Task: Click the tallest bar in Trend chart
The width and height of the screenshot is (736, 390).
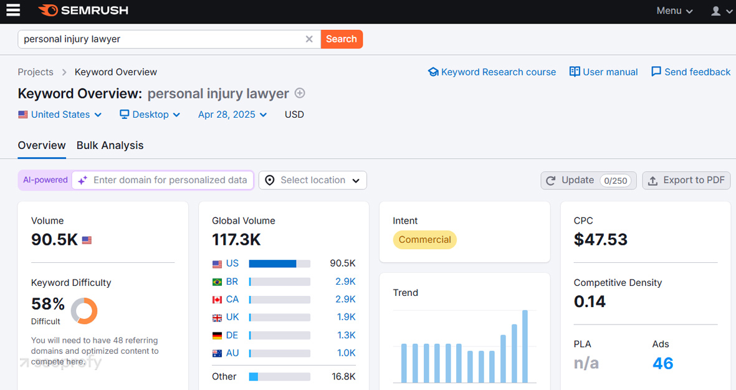Action: (525, 346)
